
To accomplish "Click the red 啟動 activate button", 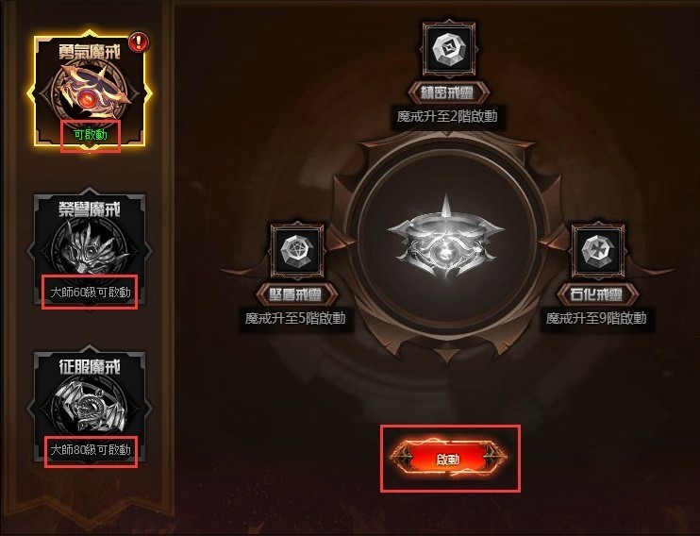I will [x=449, y=459].
